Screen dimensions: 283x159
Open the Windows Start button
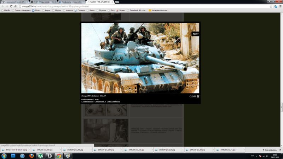[4, 156]
